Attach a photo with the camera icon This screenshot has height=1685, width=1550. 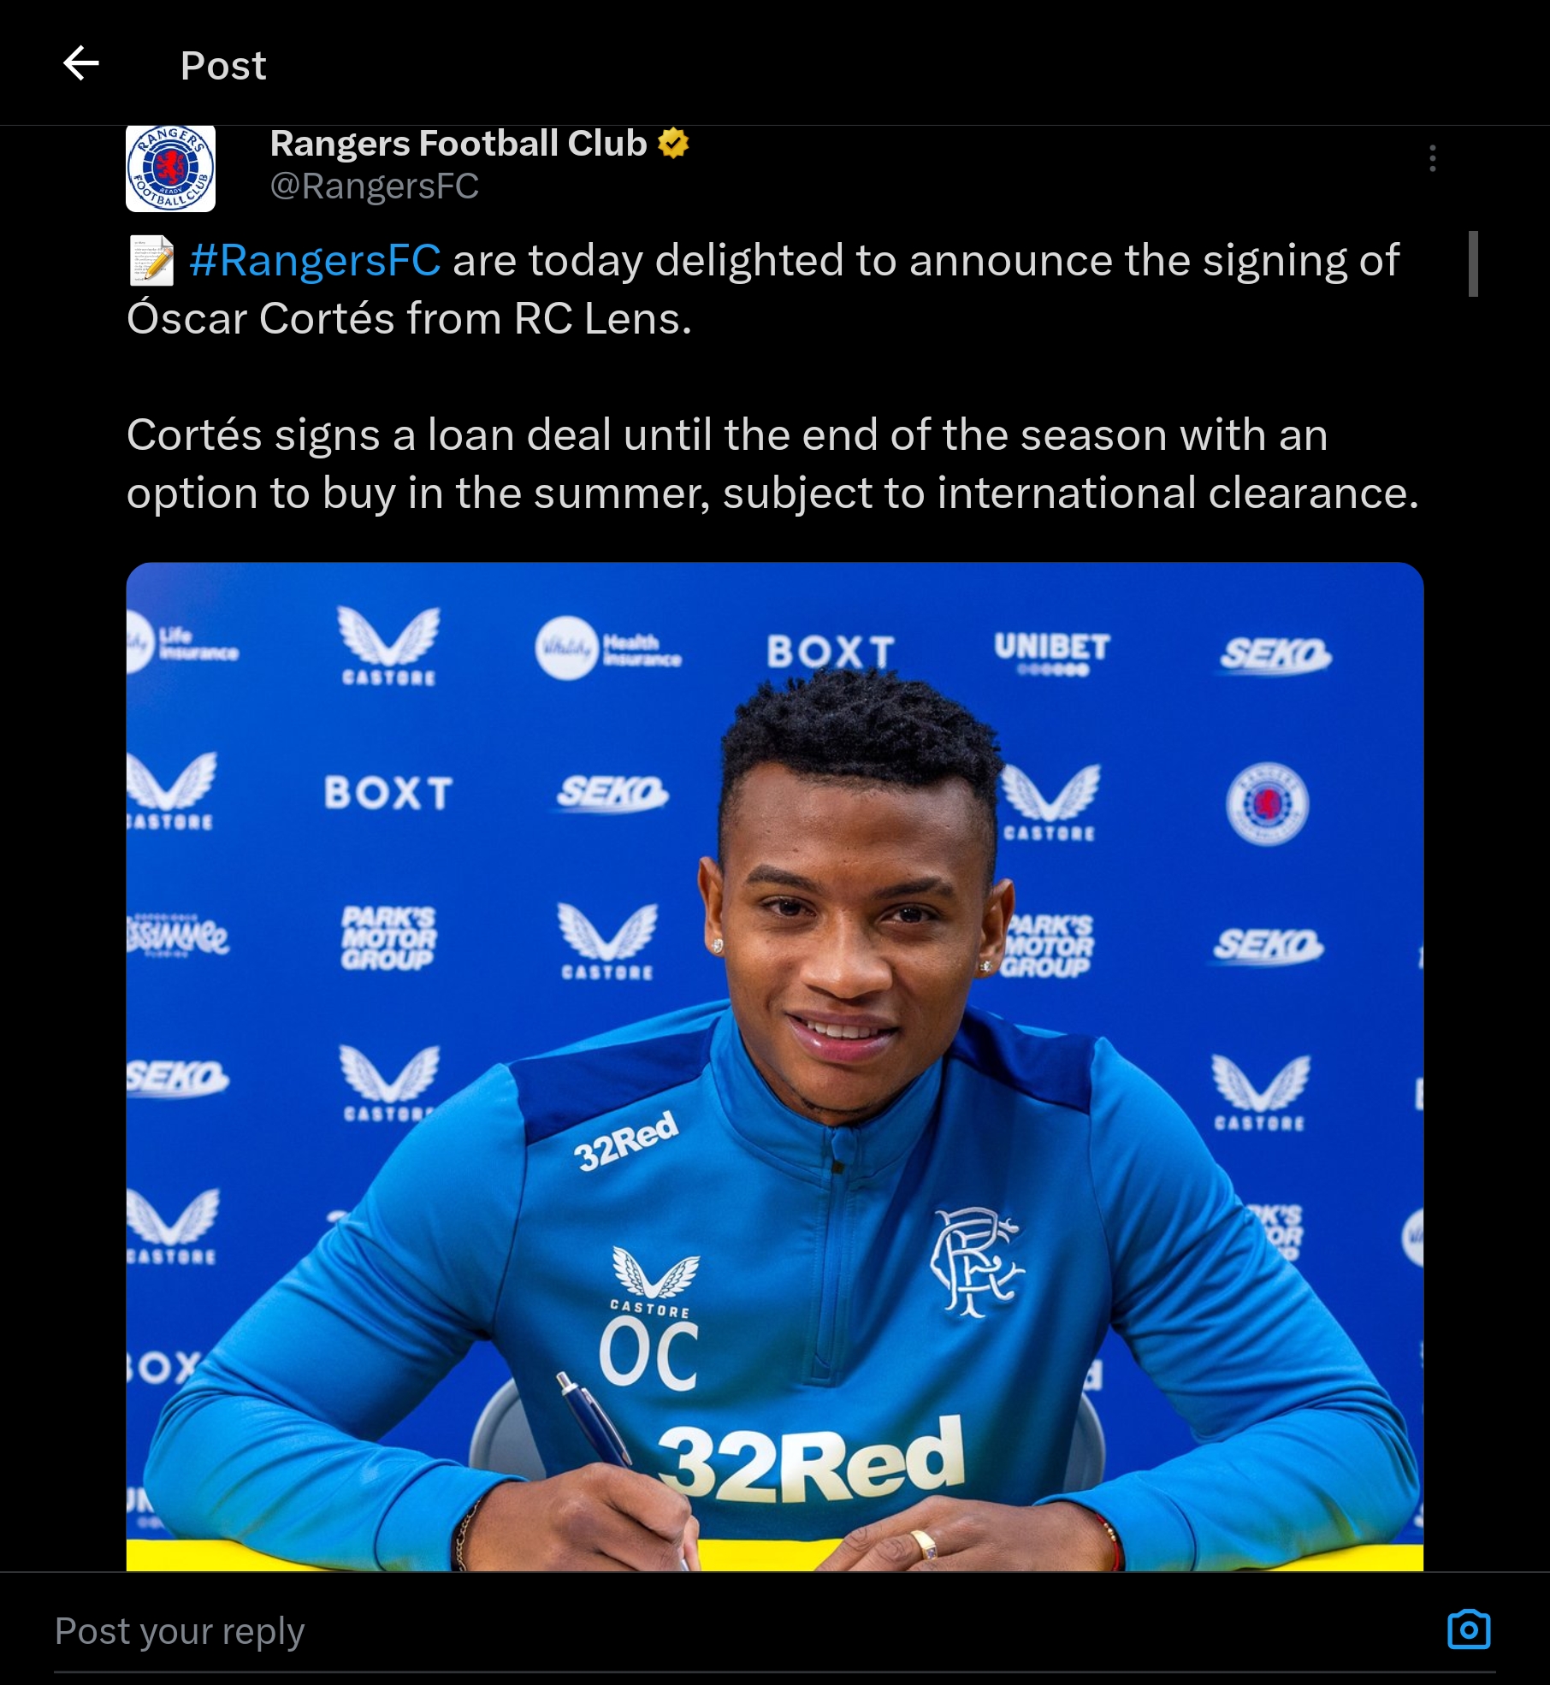(1469, 1629)
